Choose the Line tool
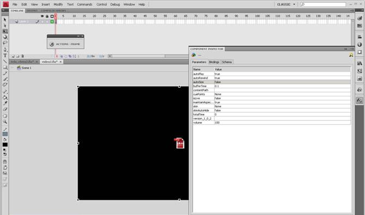This screenshot has width=365, height=215. (x=5, y=62)
